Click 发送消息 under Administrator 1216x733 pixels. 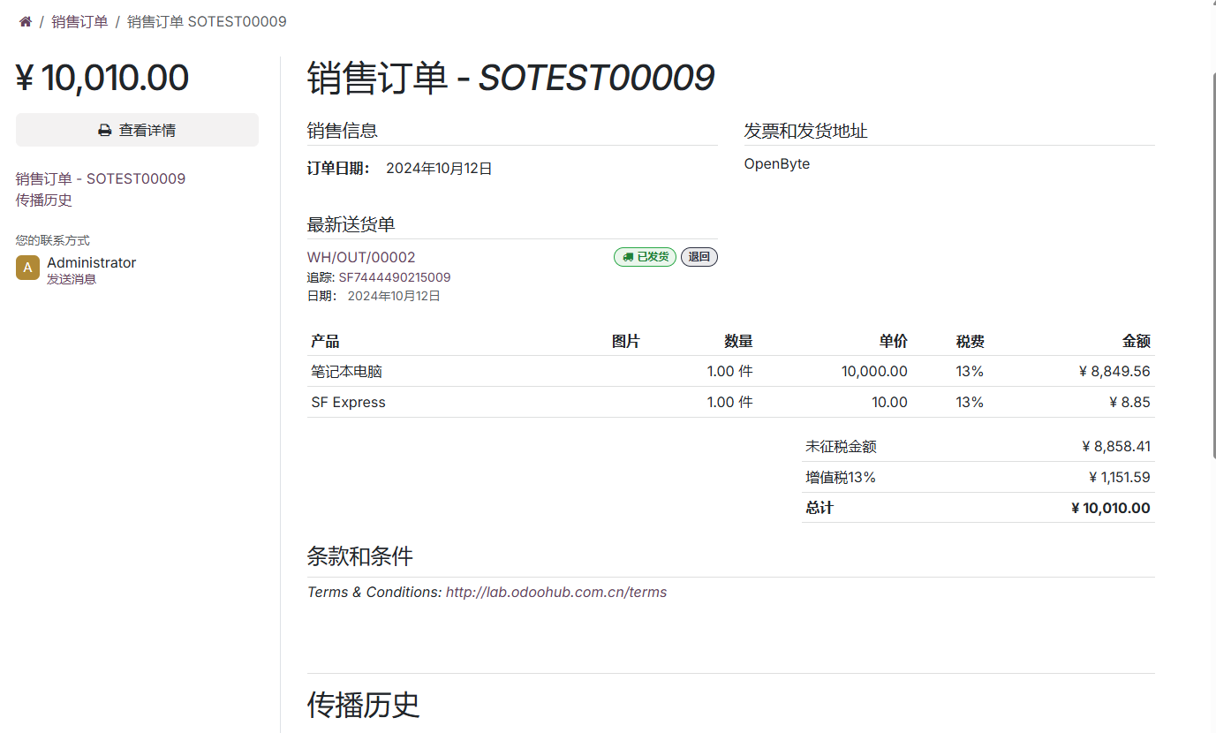pos(72,279)
